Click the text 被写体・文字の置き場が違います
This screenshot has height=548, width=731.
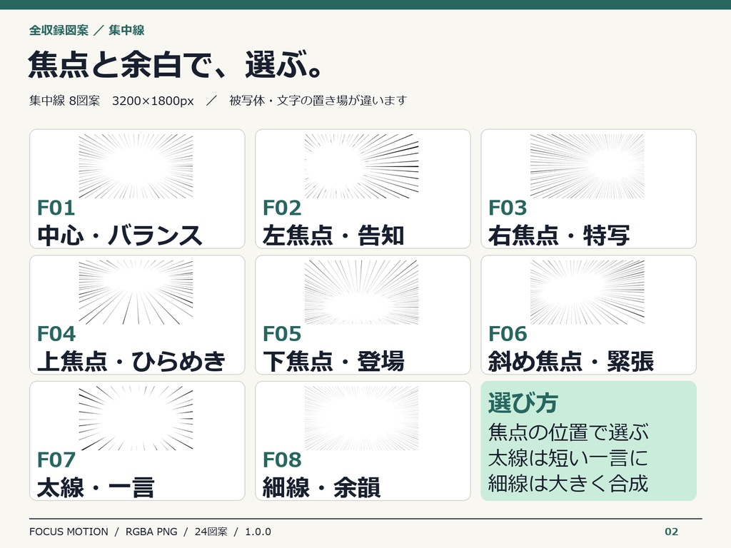318,101
